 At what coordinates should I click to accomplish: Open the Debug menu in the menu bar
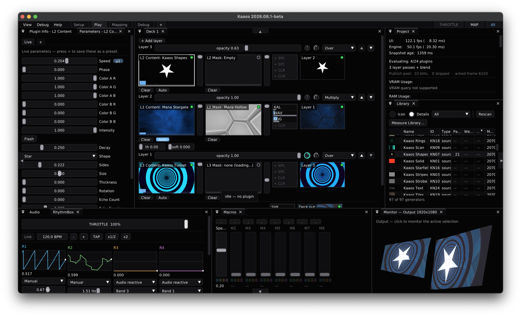click(43, 25)
